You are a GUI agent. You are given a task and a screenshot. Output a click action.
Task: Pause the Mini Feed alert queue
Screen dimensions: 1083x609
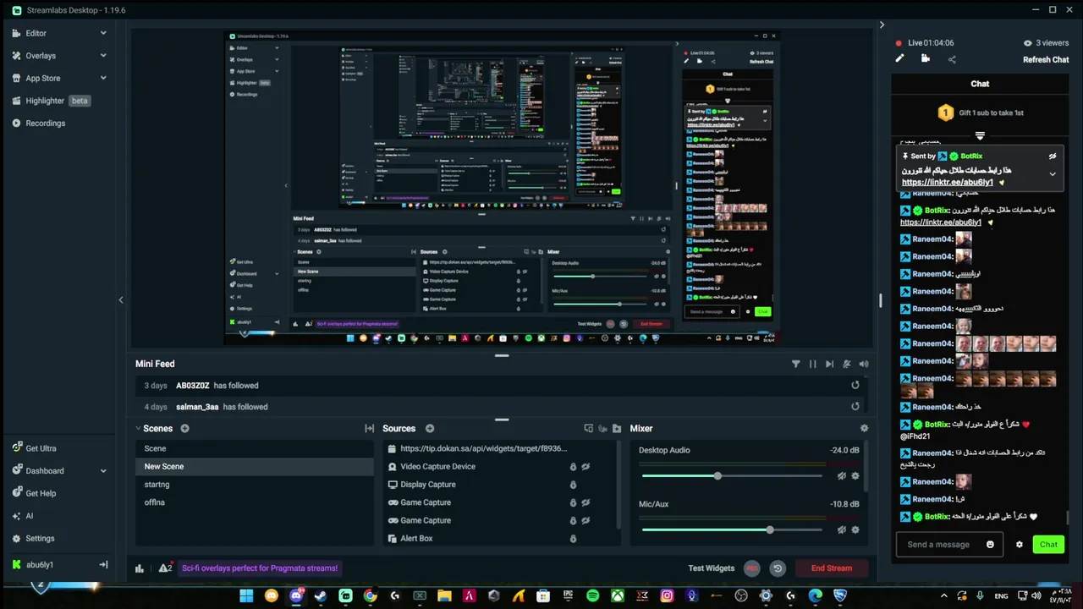[813, 364]
